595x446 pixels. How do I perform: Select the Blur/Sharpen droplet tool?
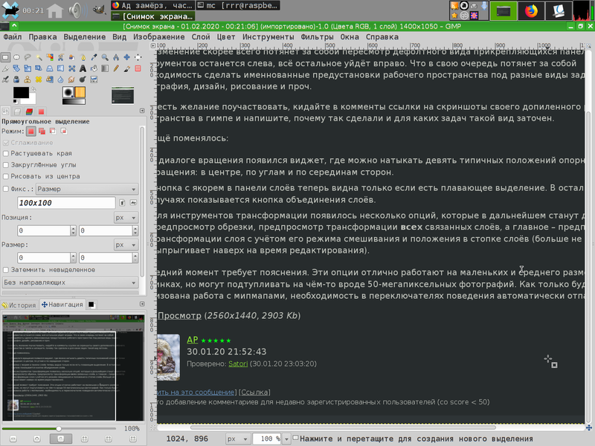click(x=61, y=80)
